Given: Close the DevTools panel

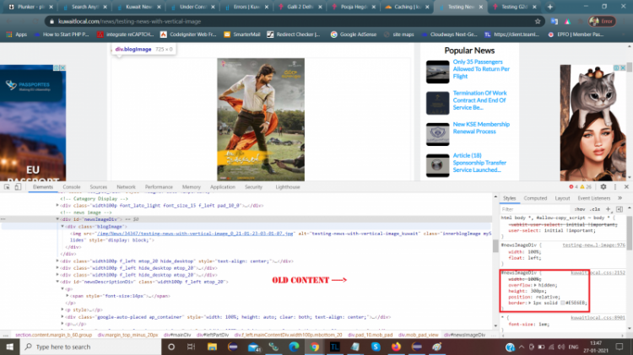Looking at the screenshot, I should (626, 187).
